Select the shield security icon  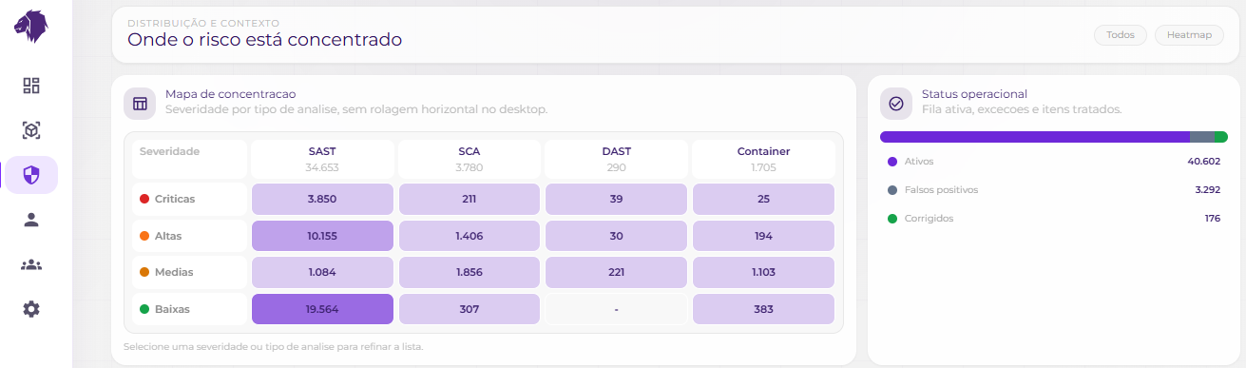coord(31,175)
